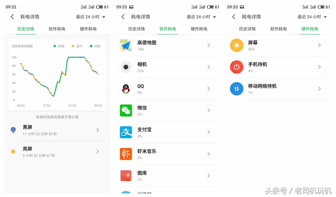Screen dimensions: 336x197
Task: Tap the back arrow on the 历史详情 screen
Action: point(12,17)
